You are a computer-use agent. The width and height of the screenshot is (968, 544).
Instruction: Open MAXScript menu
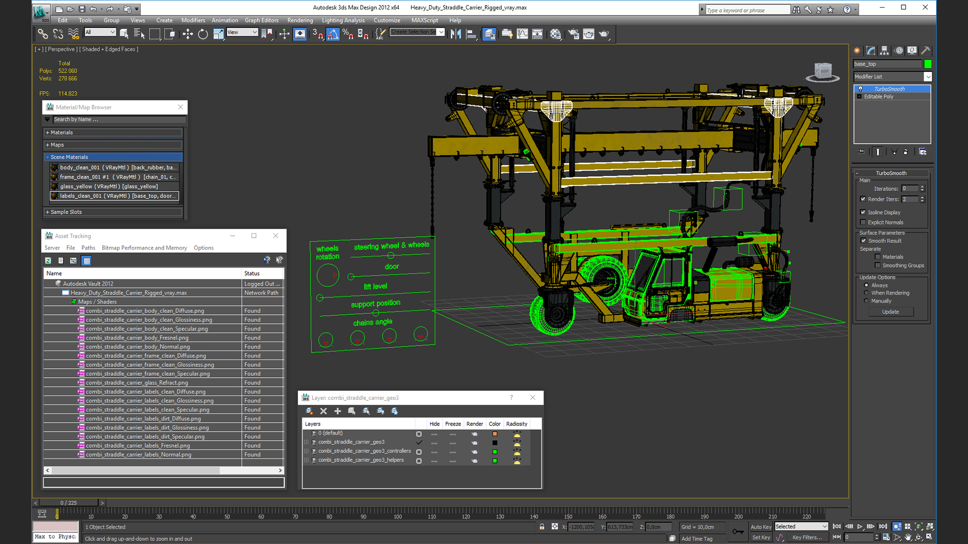click(425, 20)
